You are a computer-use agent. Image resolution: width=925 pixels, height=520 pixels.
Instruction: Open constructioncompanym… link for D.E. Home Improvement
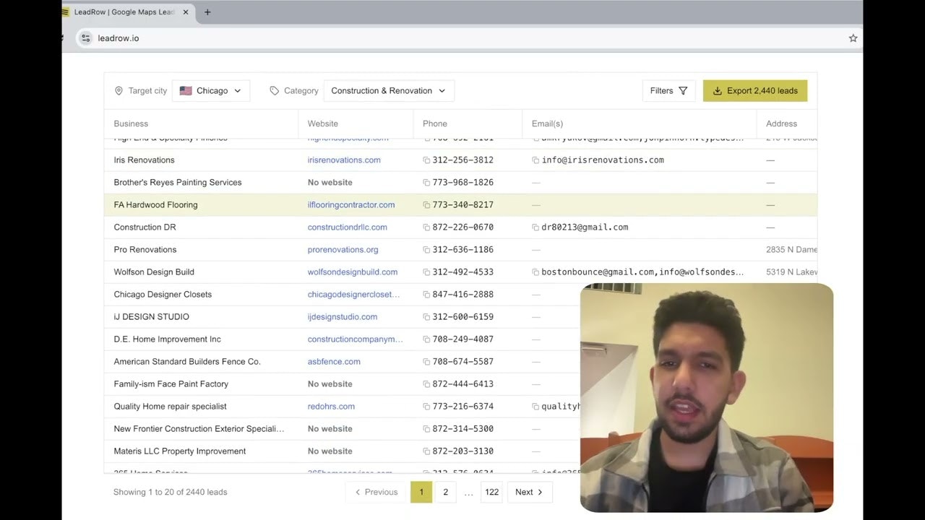(356, 339)
